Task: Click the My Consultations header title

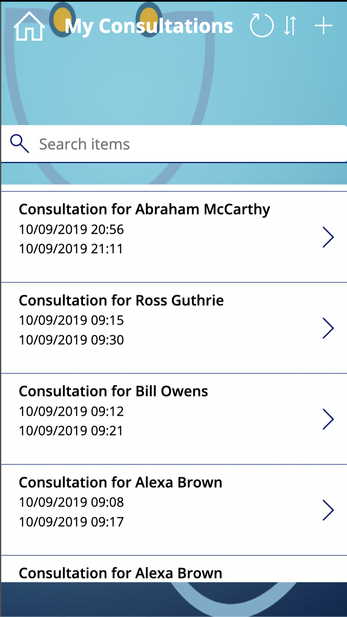Action: tap(149, 26)
